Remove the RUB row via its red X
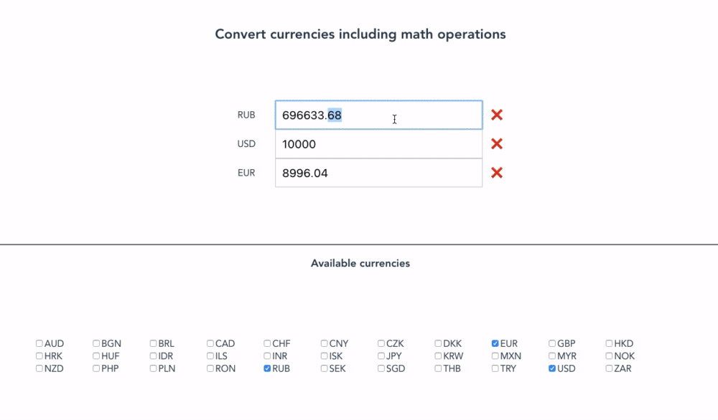718x420 pixels. coord(496,115)
